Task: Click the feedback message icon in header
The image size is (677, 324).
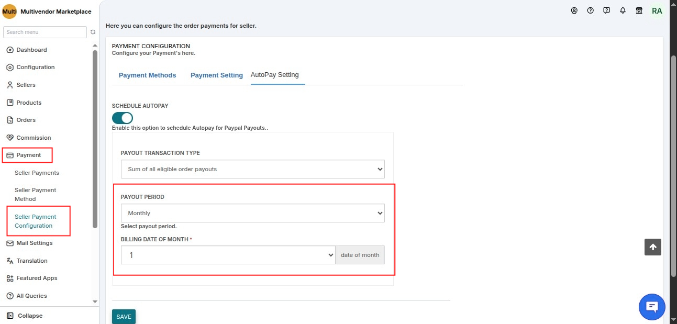Action: pos(606,10)
